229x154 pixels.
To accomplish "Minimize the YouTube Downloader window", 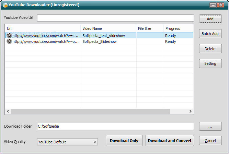I will (x=213, y=5).
